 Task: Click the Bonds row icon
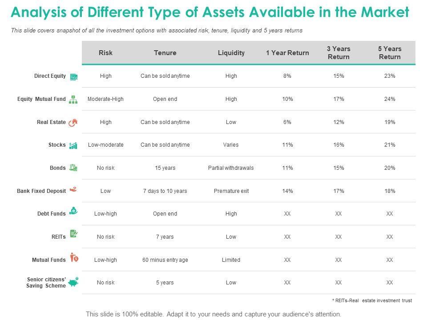pos(73,168)
